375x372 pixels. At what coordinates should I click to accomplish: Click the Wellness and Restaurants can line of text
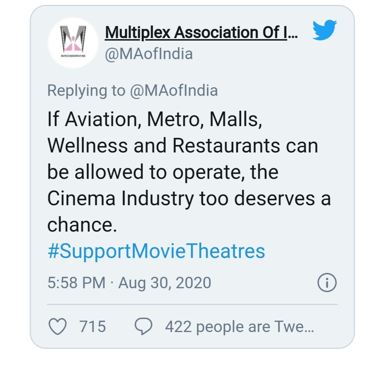pos(183,145)
